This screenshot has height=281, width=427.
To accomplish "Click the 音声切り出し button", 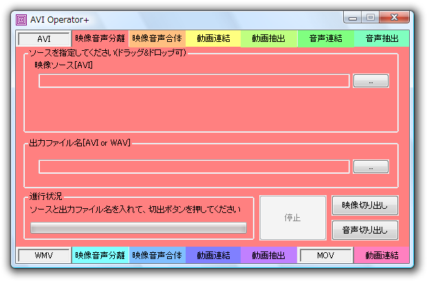I will pyautogui.click(x=365, y=230).
